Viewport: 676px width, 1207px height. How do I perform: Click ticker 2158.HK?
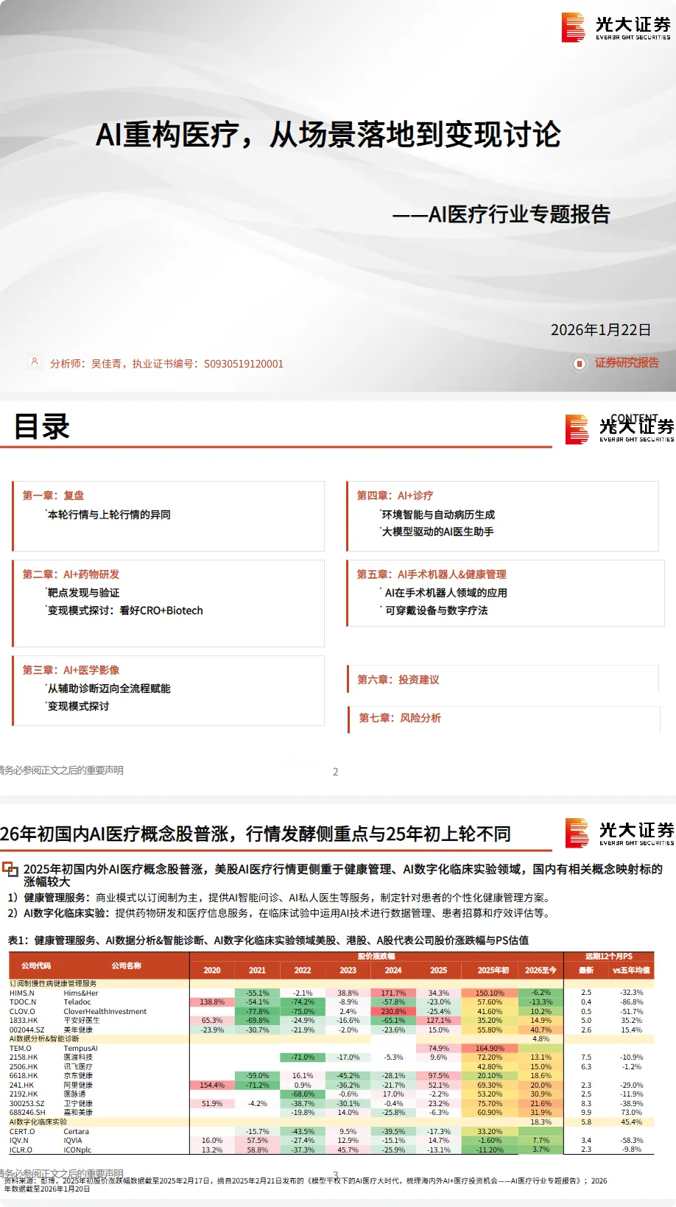pyautogui.click(x=24, y=1058)
